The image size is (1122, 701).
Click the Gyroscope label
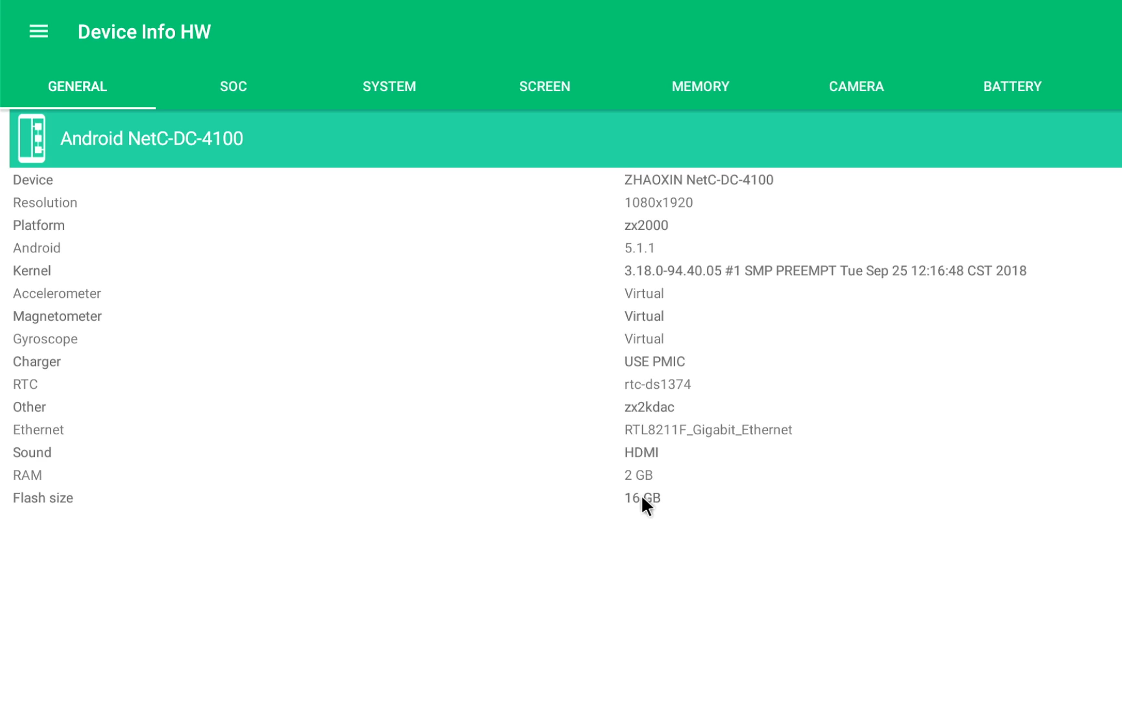coord(46,339)
